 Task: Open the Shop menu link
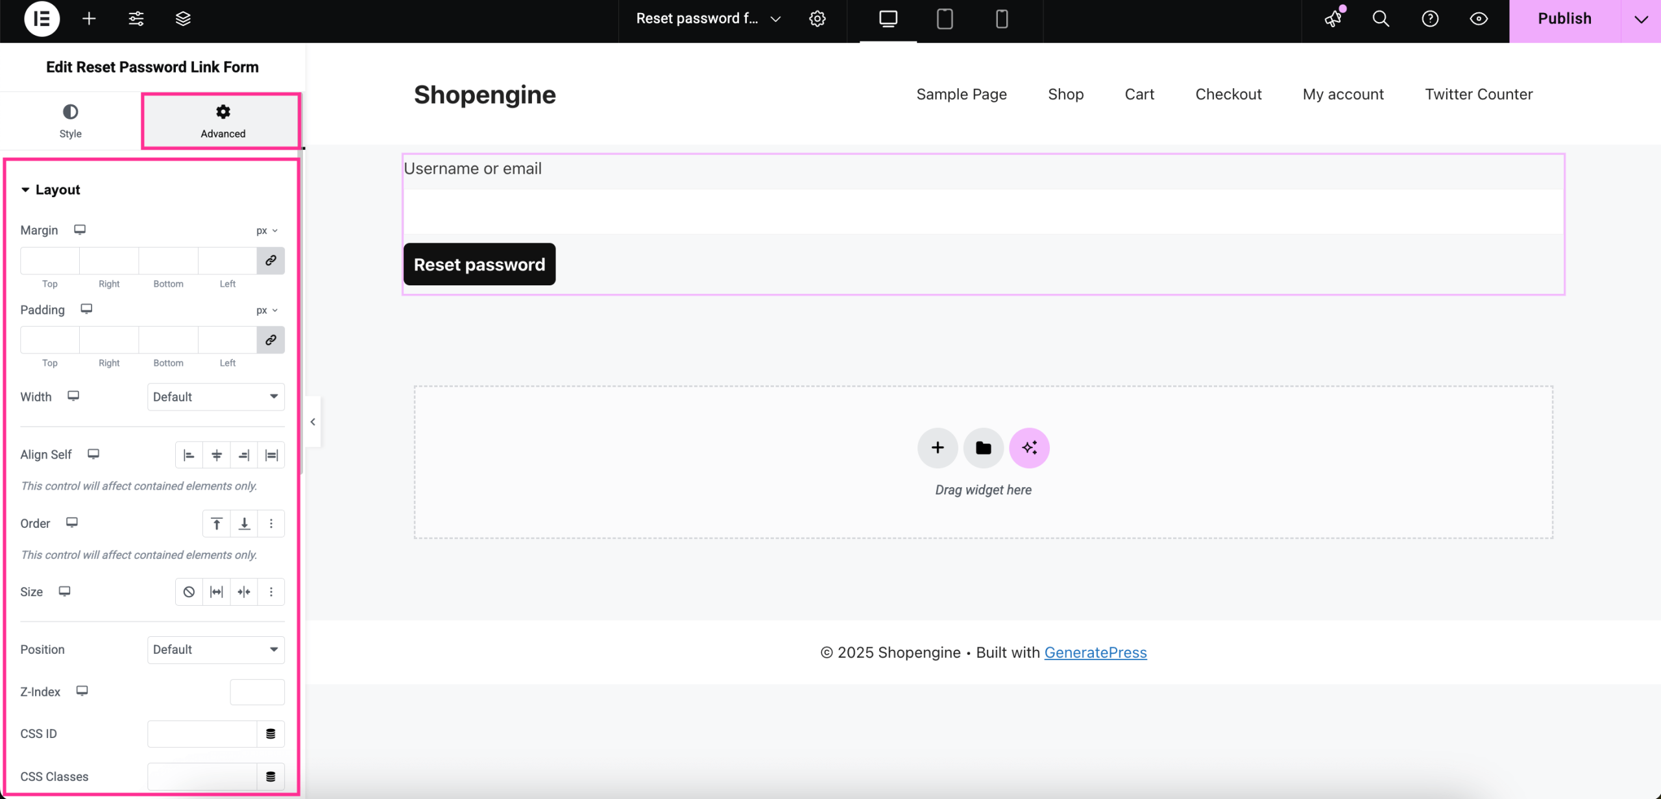tap(1065, 94)
